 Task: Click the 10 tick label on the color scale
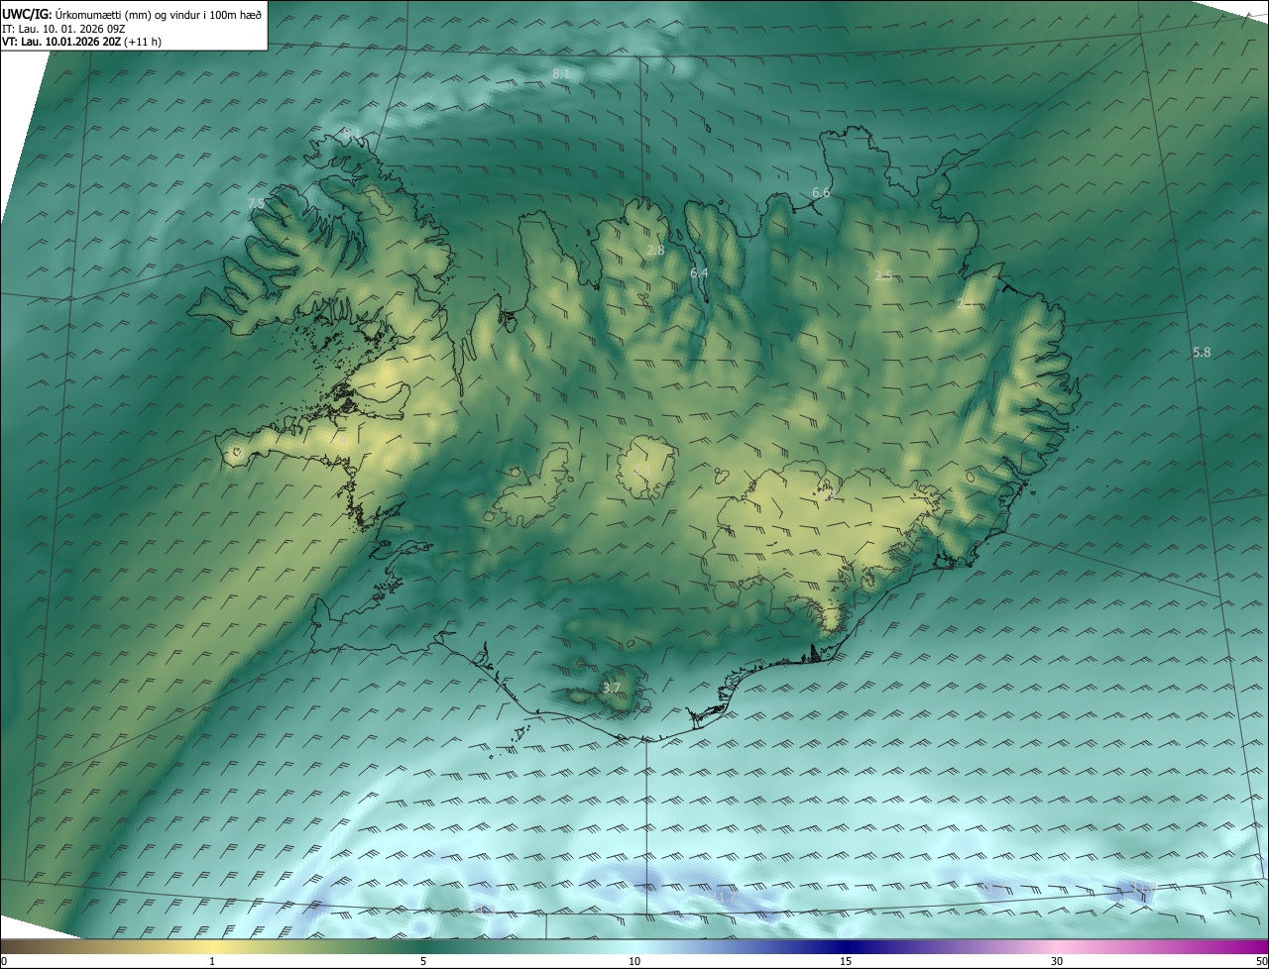(634, 961)
